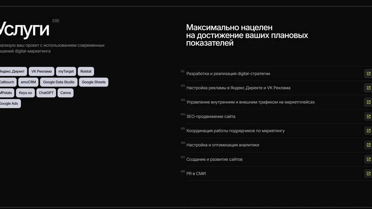Open the link icon for contractor coordination service

click(x=368, y=130)
